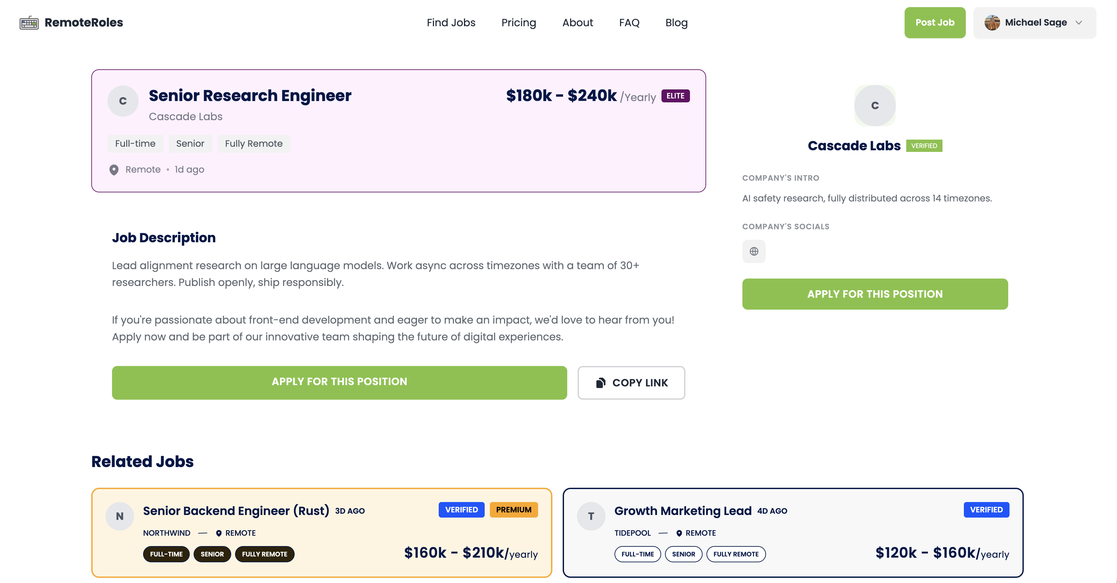Click the green VERIFIED badge by Cascade Labs

924,146
